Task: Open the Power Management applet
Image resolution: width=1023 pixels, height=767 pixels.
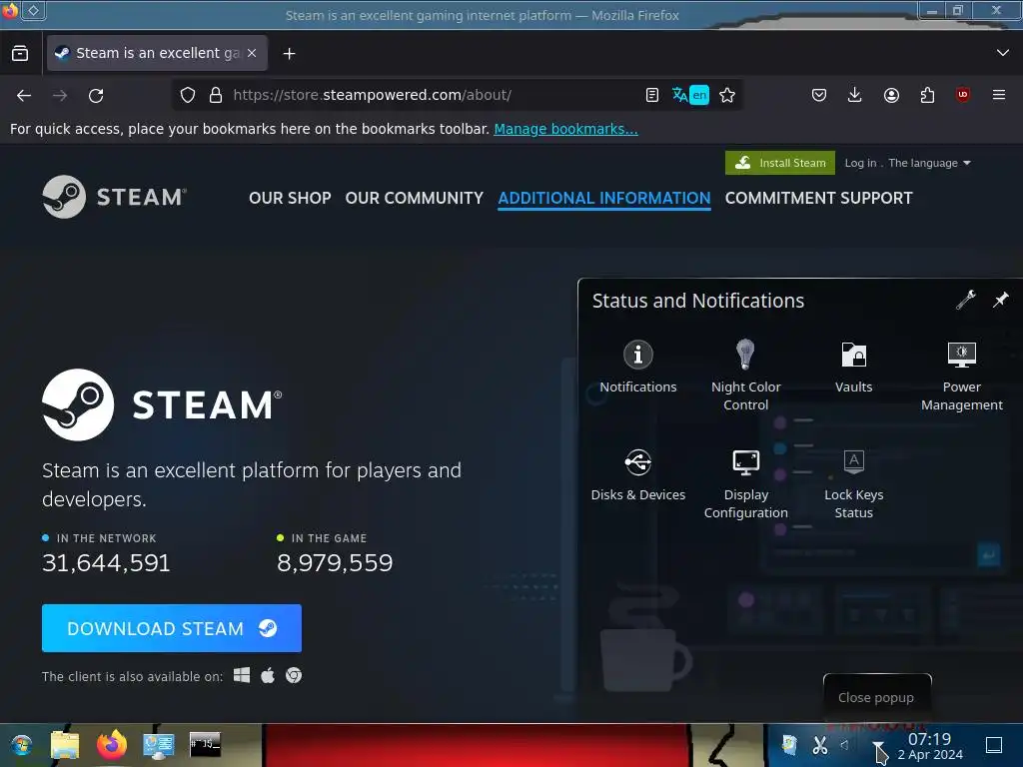Action: 962,376
